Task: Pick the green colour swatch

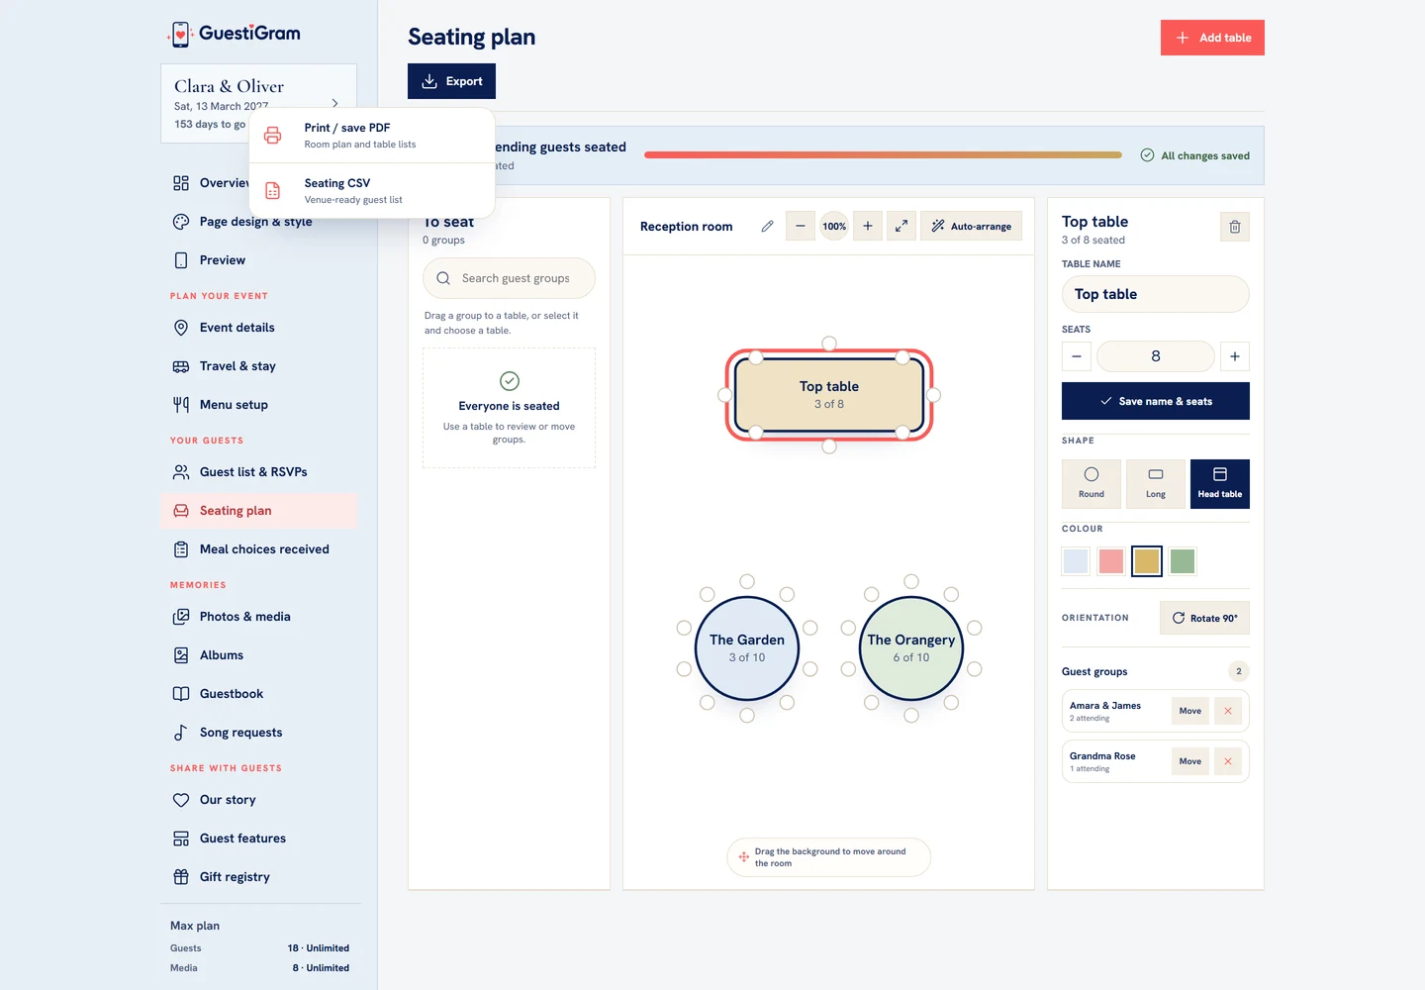Action: click(1183, 561)
